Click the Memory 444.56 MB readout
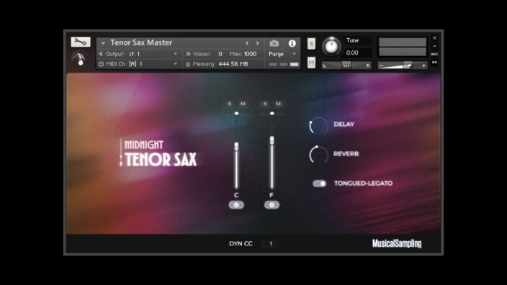Viewport: 507px width, 285px height. tap(233, 64)
